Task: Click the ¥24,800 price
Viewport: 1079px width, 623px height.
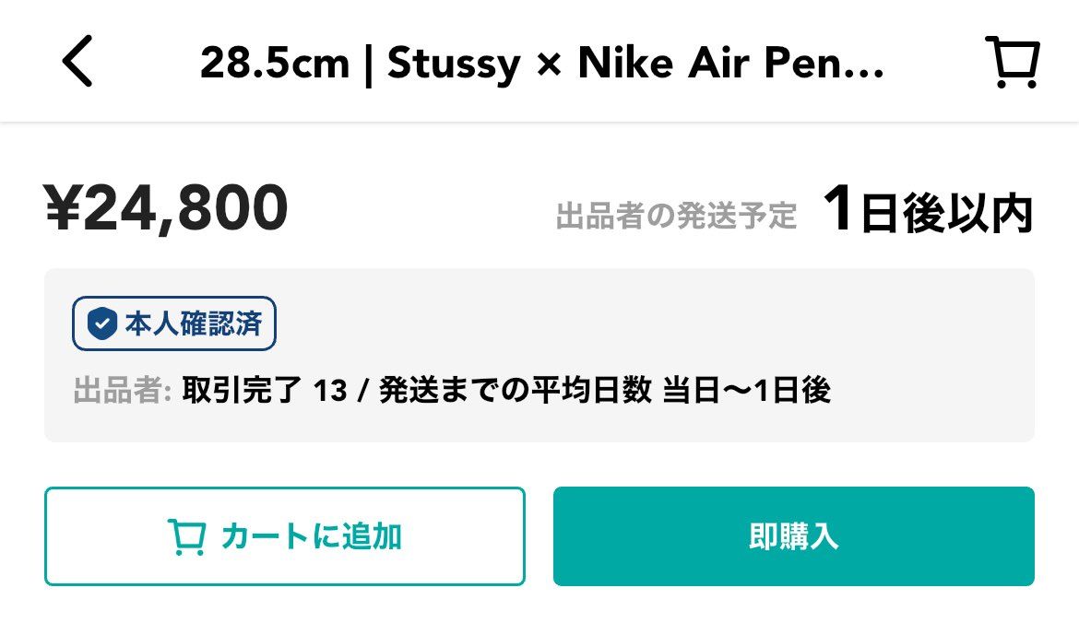Action: [x=167, y=208]
